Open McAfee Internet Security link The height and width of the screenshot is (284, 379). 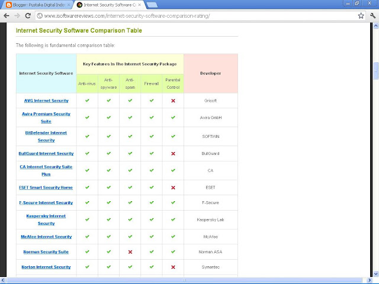46,237
